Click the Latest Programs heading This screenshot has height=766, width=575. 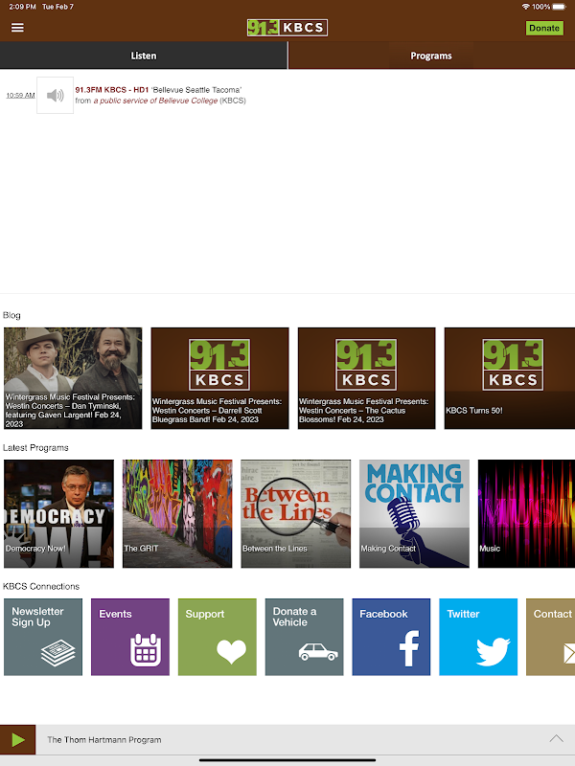35,447
